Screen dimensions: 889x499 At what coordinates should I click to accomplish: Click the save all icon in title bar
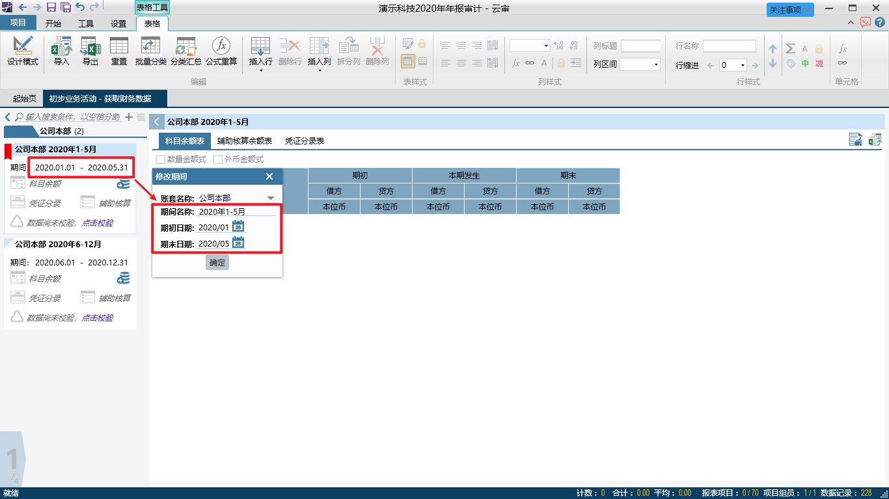click(x=66, y=7)
